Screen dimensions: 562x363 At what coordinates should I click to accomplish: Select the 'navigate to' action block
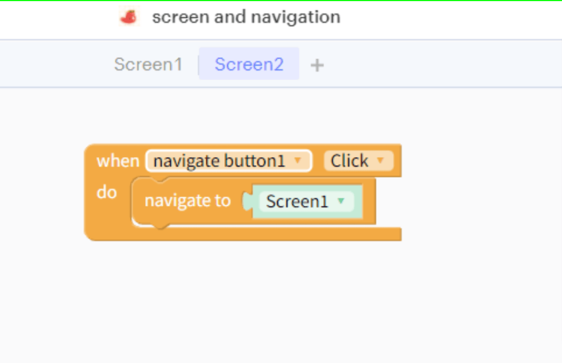point(187,201)
